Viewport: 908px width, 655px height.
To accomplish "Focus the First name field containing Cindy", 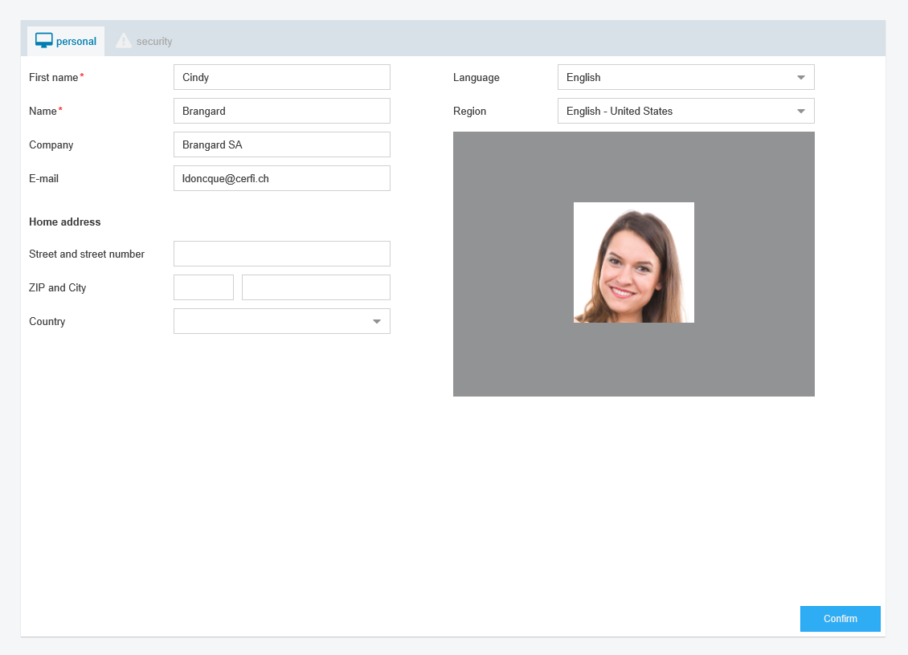I will [281, 78].
